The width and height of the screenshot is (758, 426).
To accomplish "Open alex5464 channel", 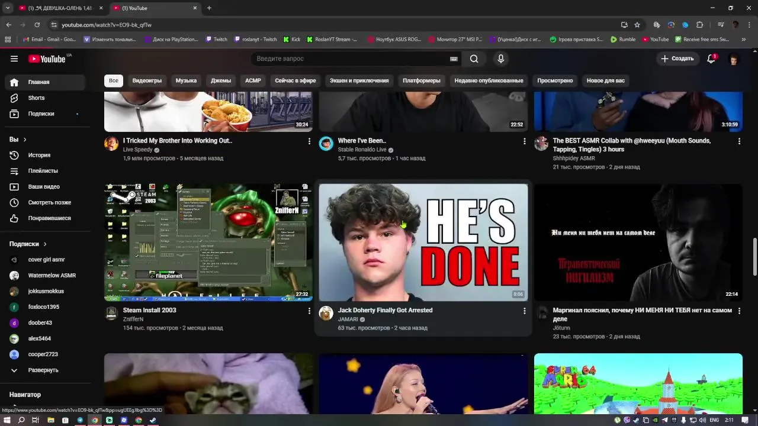I will click(46, 338).
